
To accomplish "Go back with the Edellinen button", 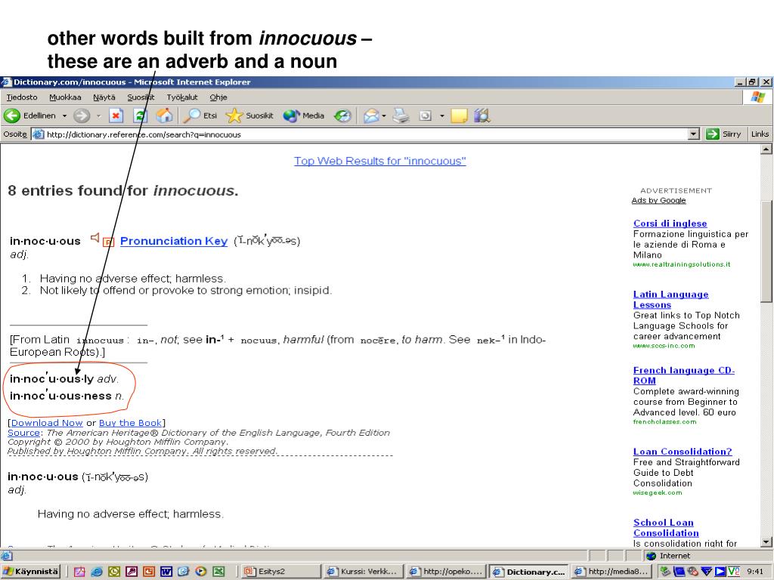I will pyautogui.click(x=29, y=116).
